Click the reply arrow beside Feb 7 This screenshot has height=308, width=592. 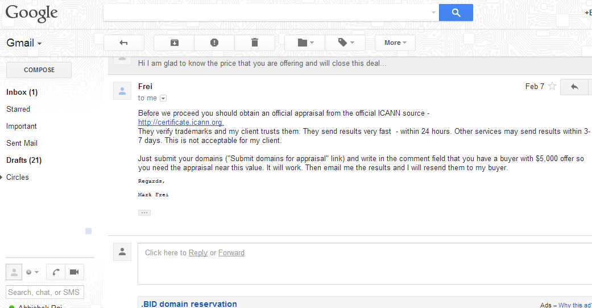pyautogui.click(x=574, y=87)
